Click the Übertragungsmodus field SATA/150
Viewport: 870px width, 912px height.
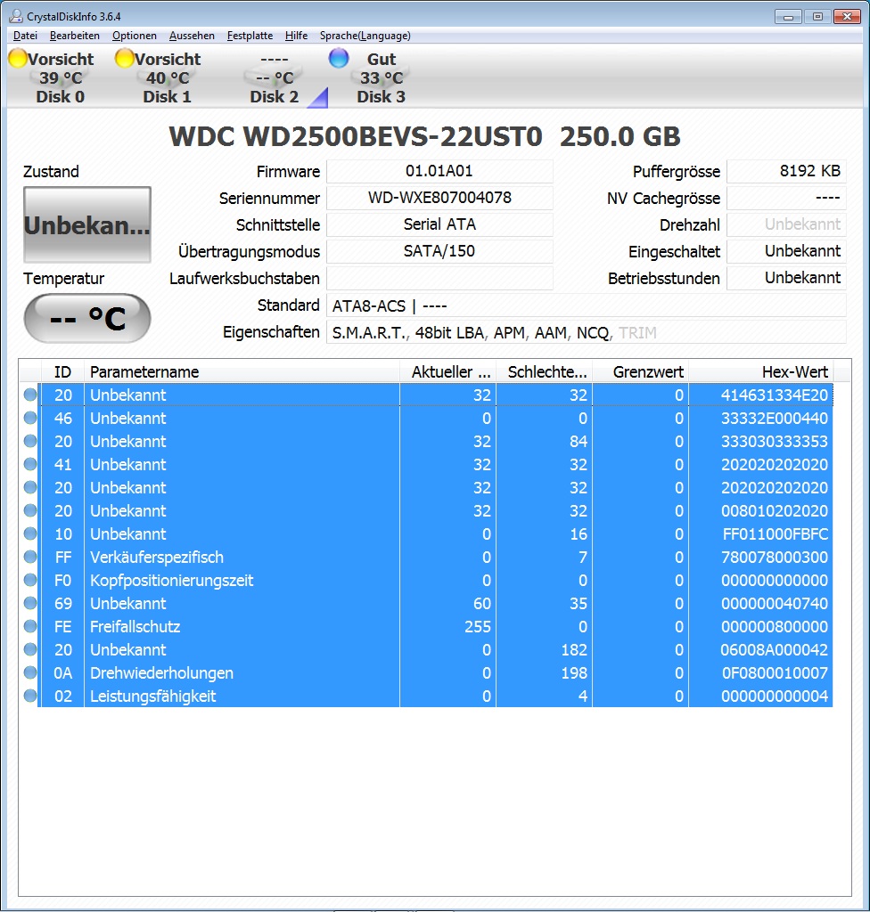[x=439, y=251]
